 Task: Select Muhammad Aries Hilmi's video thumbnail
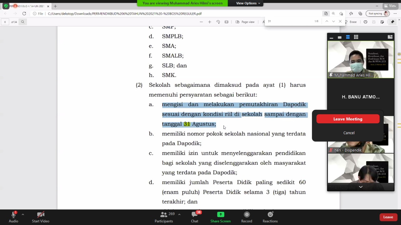click(361, 59)
